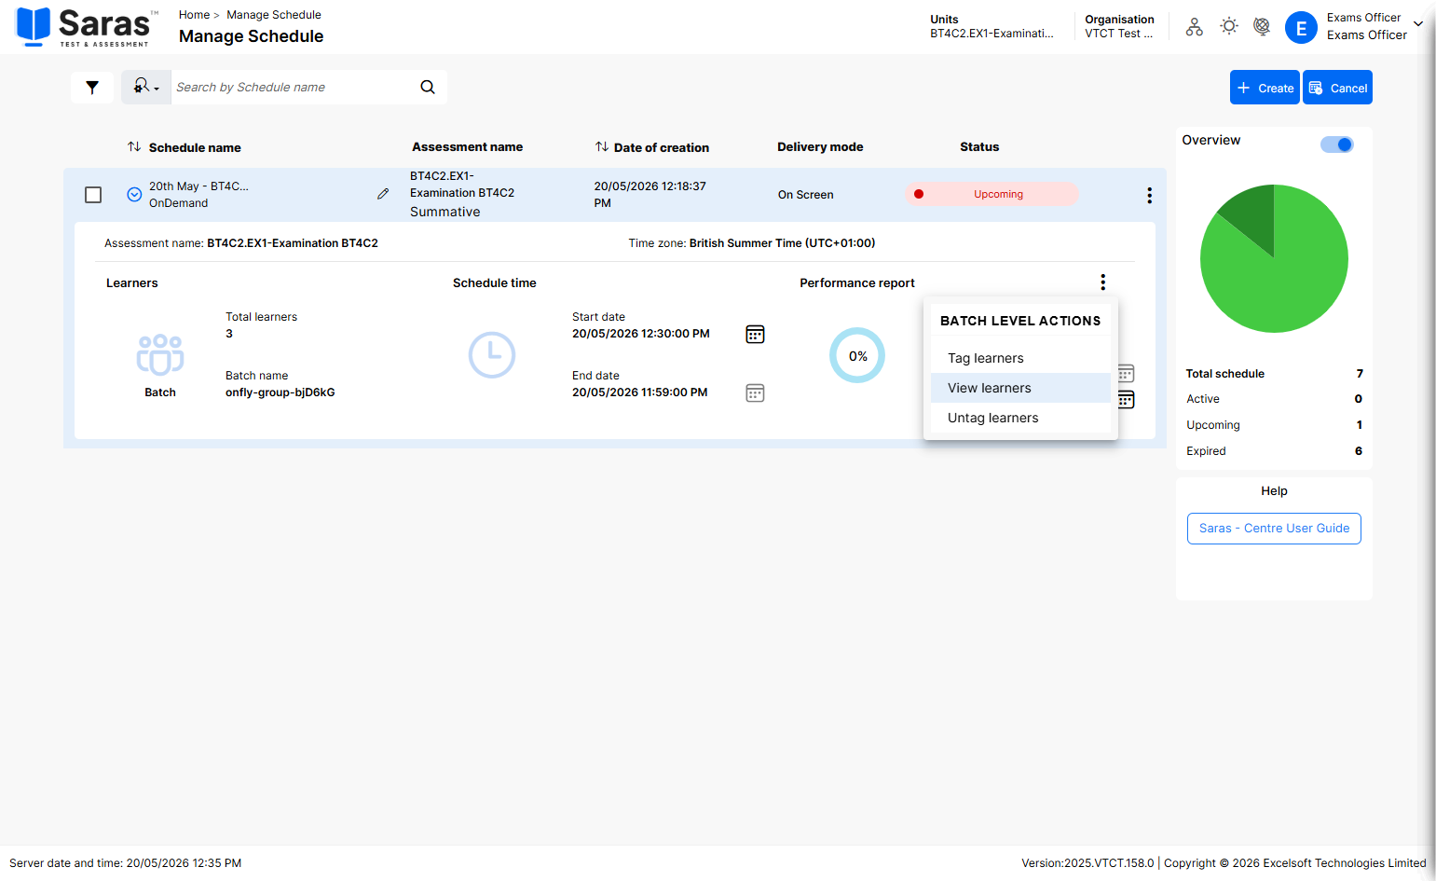Screen dimensions: 1436x881
Task: Click the Expired count row in Overview
Action: (1274, 451)
